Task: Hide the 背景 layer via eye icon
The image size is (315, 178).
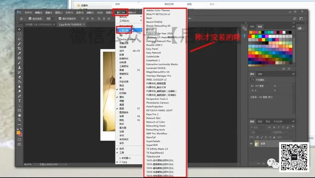Action: 251,144
